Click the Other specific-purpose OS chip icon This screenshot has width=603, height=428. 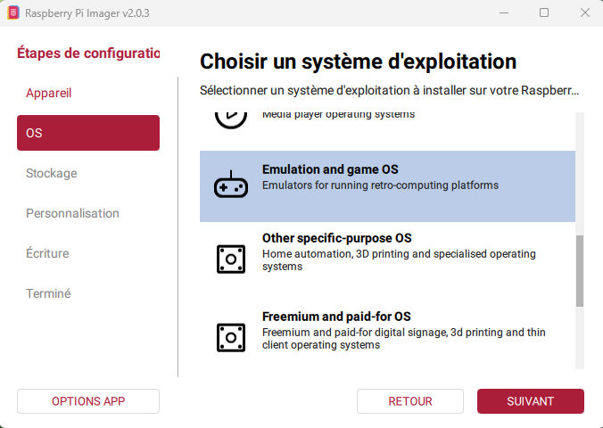(x=231, y=259)
